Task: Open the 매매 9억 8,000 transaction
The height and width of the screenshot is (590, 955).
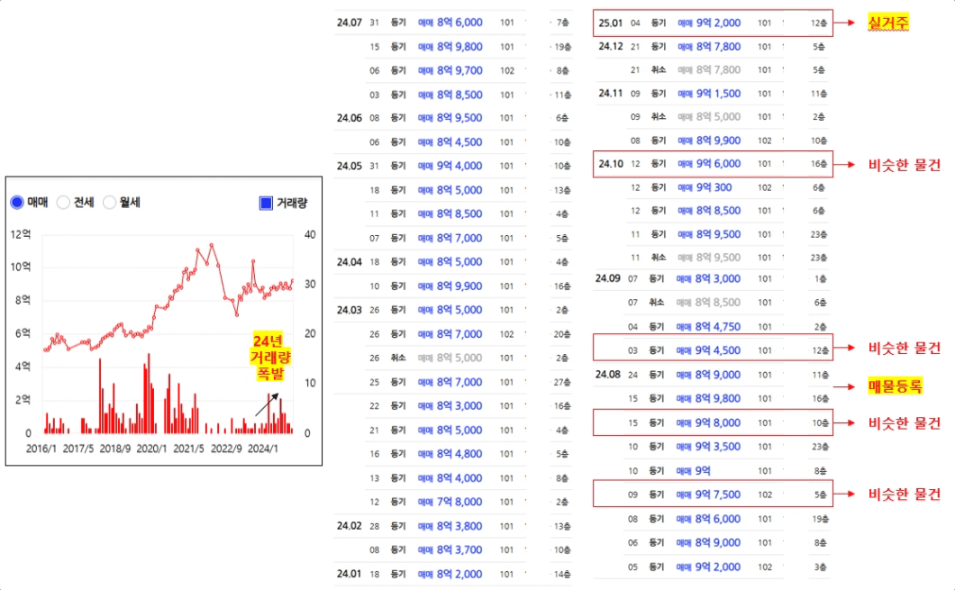Action: (709, 422)
